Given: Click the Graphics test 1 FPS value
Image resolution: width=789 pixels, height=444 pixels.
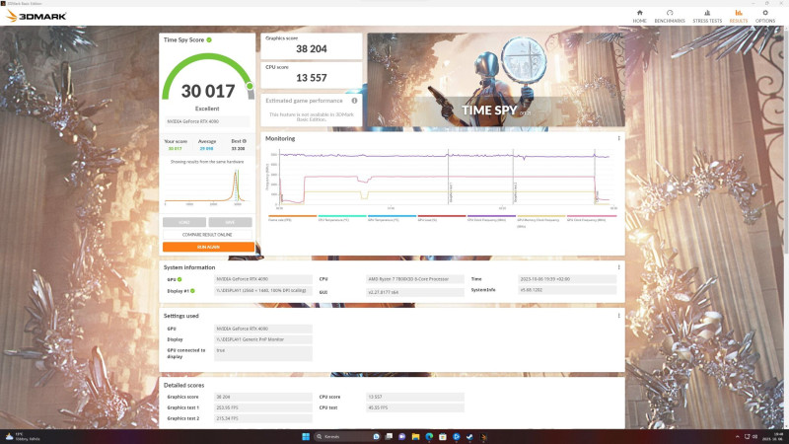Looking at the screenshot, I should 263,407.
